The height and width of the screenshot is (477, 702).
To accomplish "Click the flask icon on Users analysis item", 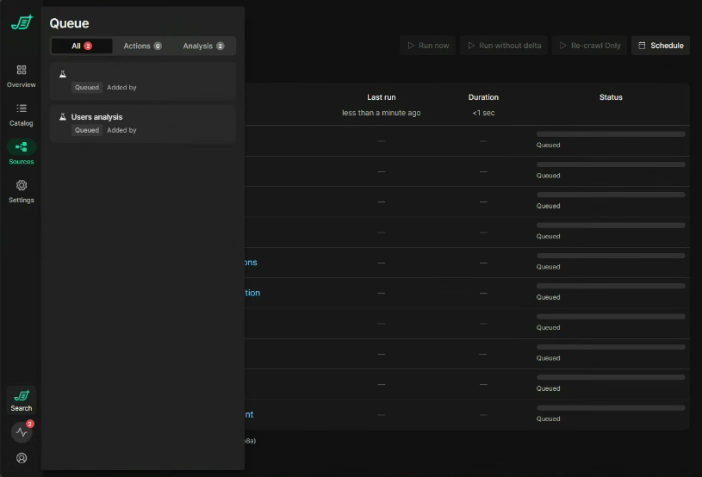I will [x=62, y=116].
